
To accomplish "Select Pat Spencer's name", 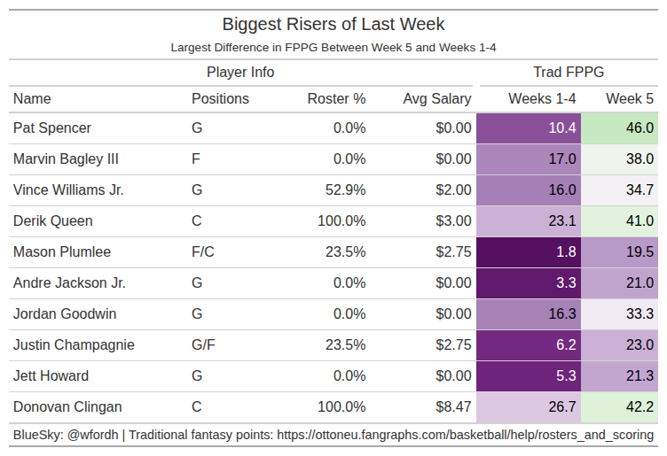I will tap(52, 128).
